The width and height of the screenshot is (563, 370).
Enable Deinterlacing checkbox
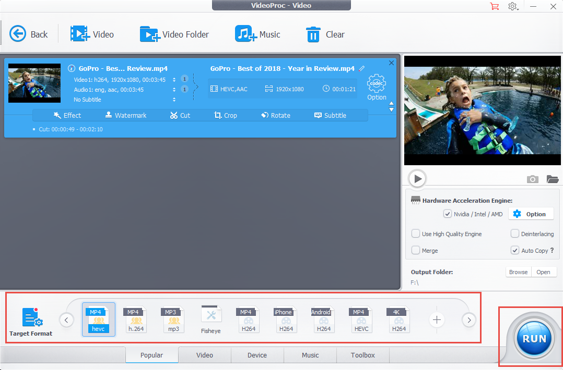514,233
